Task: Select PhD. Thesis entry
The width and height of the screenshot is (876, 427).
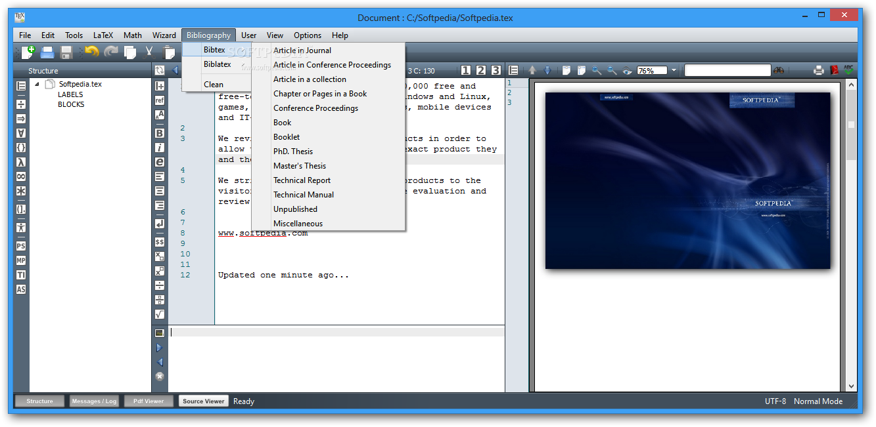Action: click(x=329, y=152)
